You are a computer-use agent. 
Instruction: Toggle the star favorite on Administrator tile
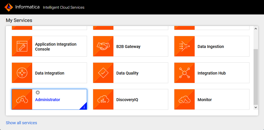(38, 92)
